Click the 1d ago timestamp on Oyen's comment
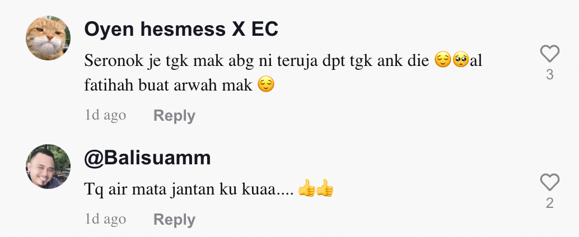Screen dimensions: 579x237 [105, 115]
